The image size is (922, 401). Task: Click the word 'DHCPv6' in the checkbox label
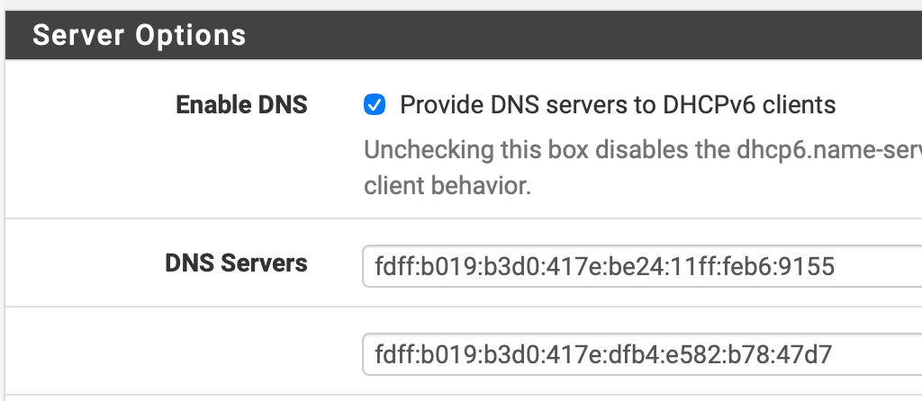pos(710,105)
